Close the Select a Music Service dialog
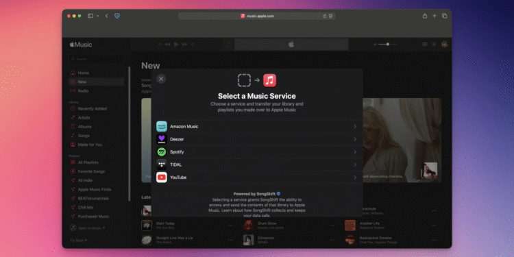Screen dimensions: 514x257 (x=161, y=79)
